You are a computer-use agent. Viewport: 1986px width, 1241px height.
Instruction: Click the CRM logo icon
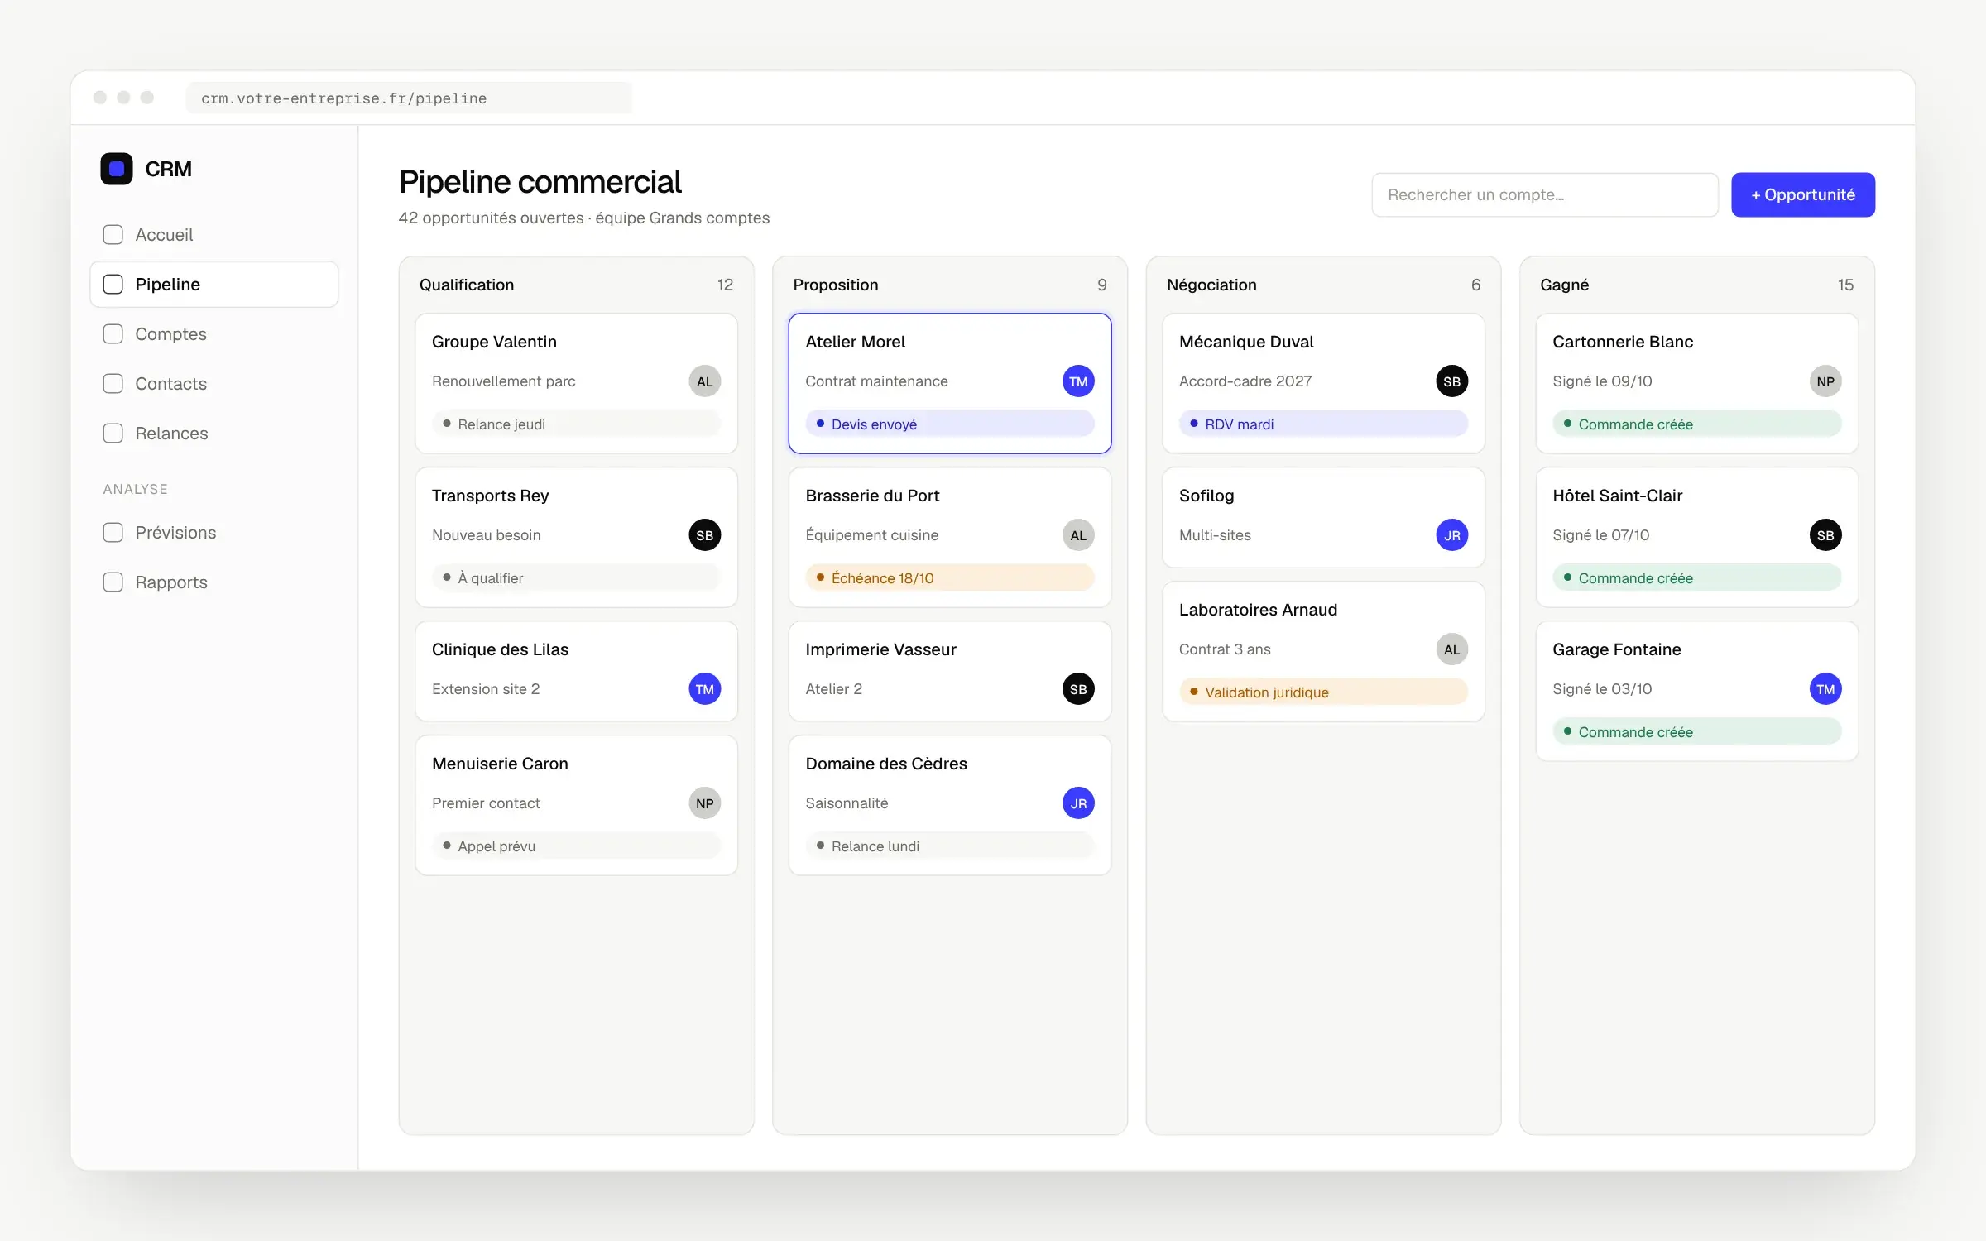[117, 169]
